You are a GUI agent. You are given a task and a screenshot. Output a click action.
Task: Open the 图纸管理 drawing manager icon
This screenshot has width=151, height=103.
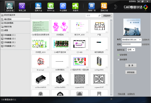click(10, 7)
